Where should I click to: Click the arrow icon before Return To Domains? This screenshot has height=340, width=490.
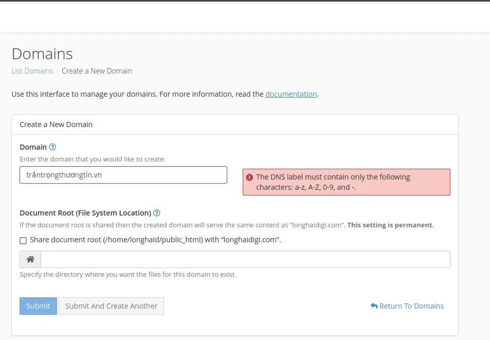point(374,306)
